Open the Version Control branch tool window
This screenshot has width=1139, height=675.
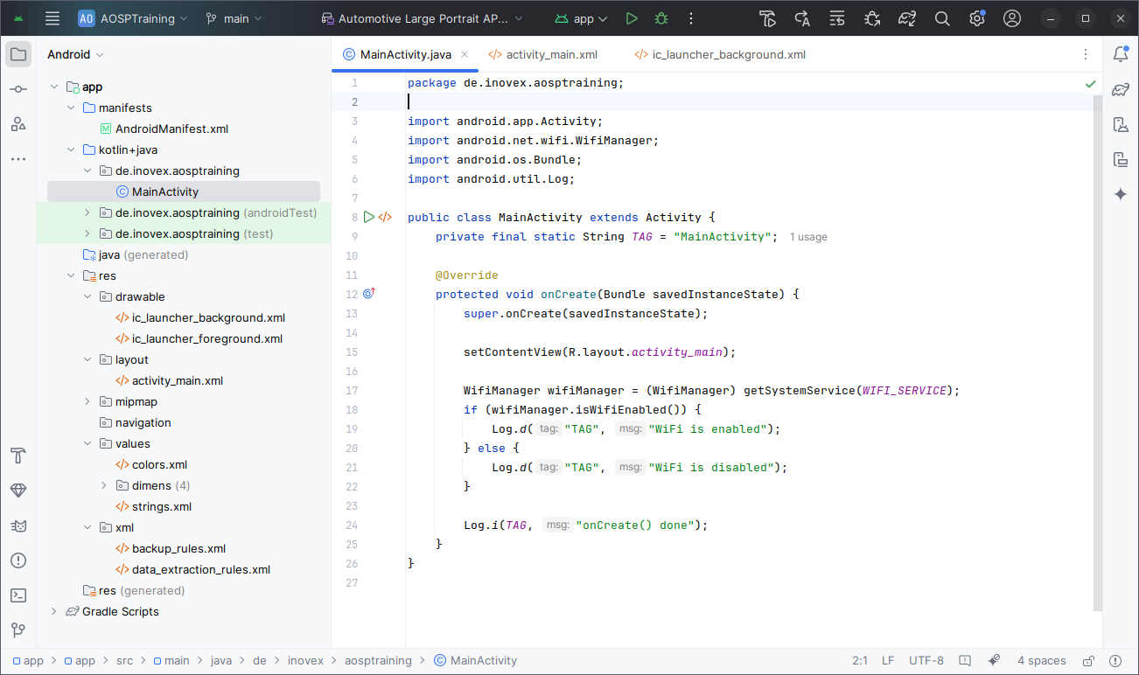[x=18, y=630]
